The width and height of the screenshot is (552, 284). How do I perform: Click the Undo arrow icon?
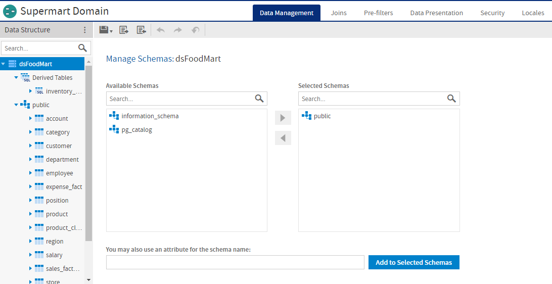coord(161,30)
